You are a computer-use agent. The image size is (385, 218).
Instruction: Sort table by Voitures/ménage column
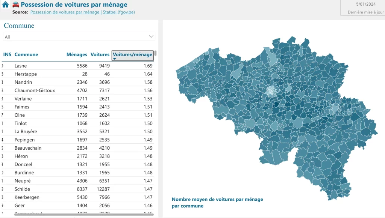click(x=132, y=54)
